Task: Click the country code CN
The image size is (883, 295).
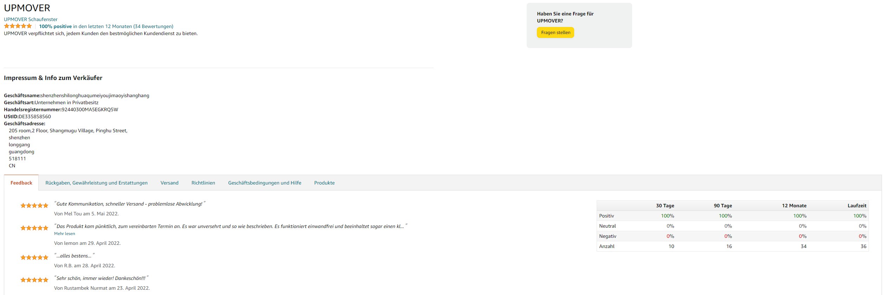Action: [12, 166]
